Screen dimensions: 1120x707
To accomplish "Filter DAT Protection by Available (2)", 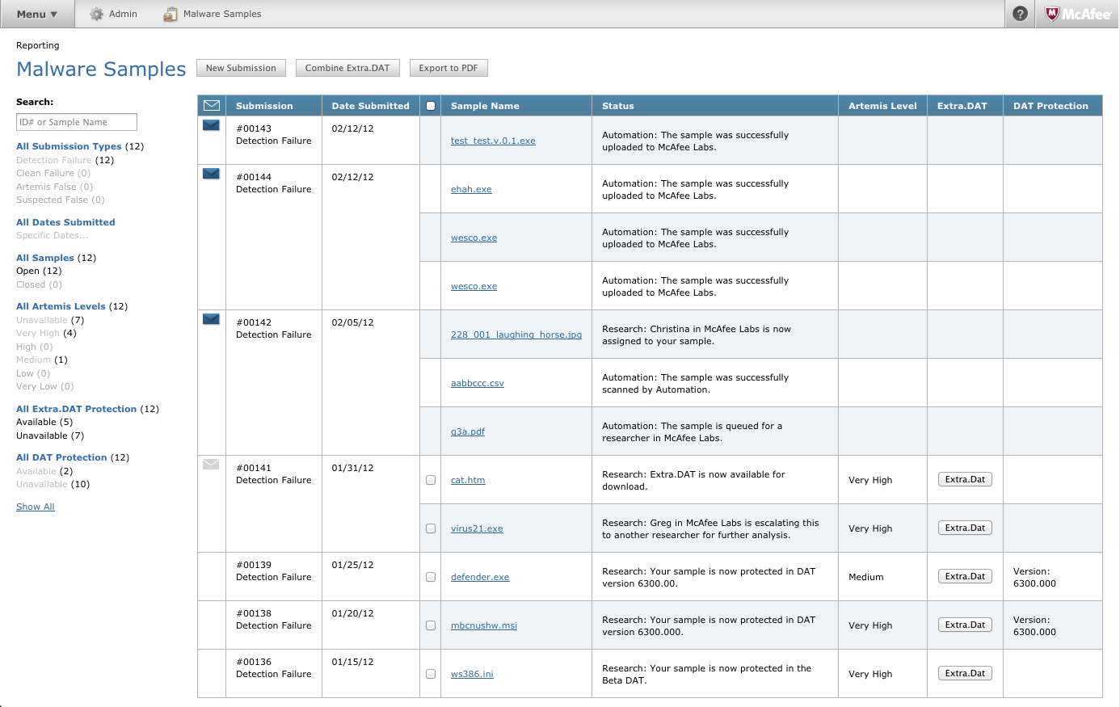I will pyautogui.click(x=44, y=471).
